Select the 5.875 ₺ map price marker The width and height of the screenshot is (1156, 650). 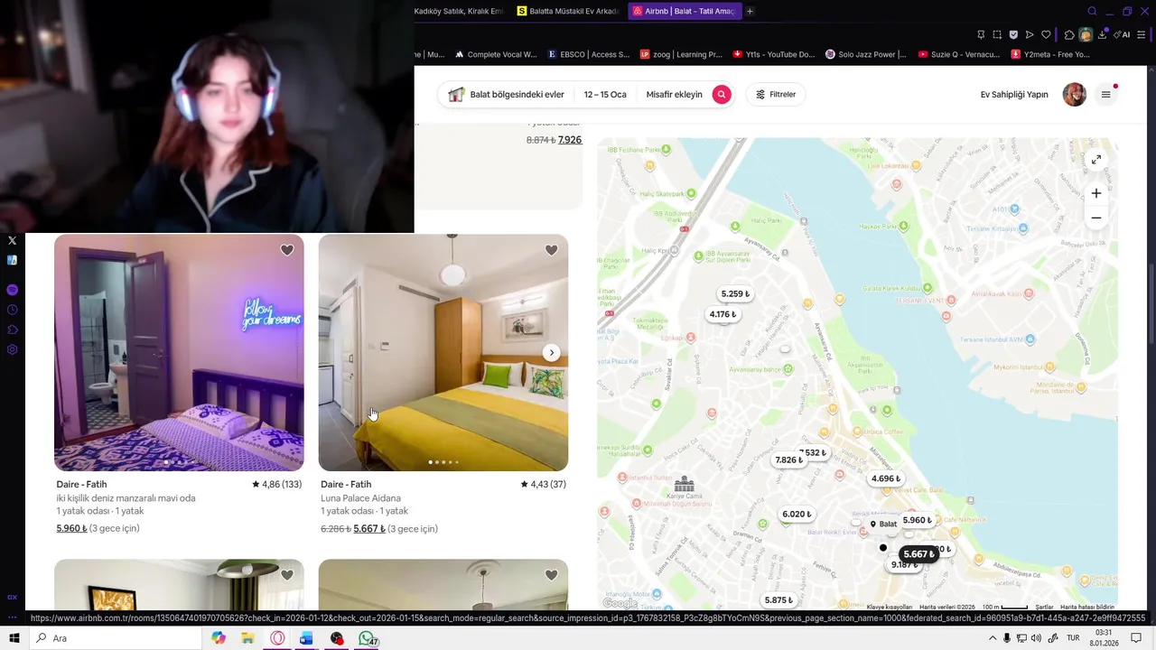778,599
